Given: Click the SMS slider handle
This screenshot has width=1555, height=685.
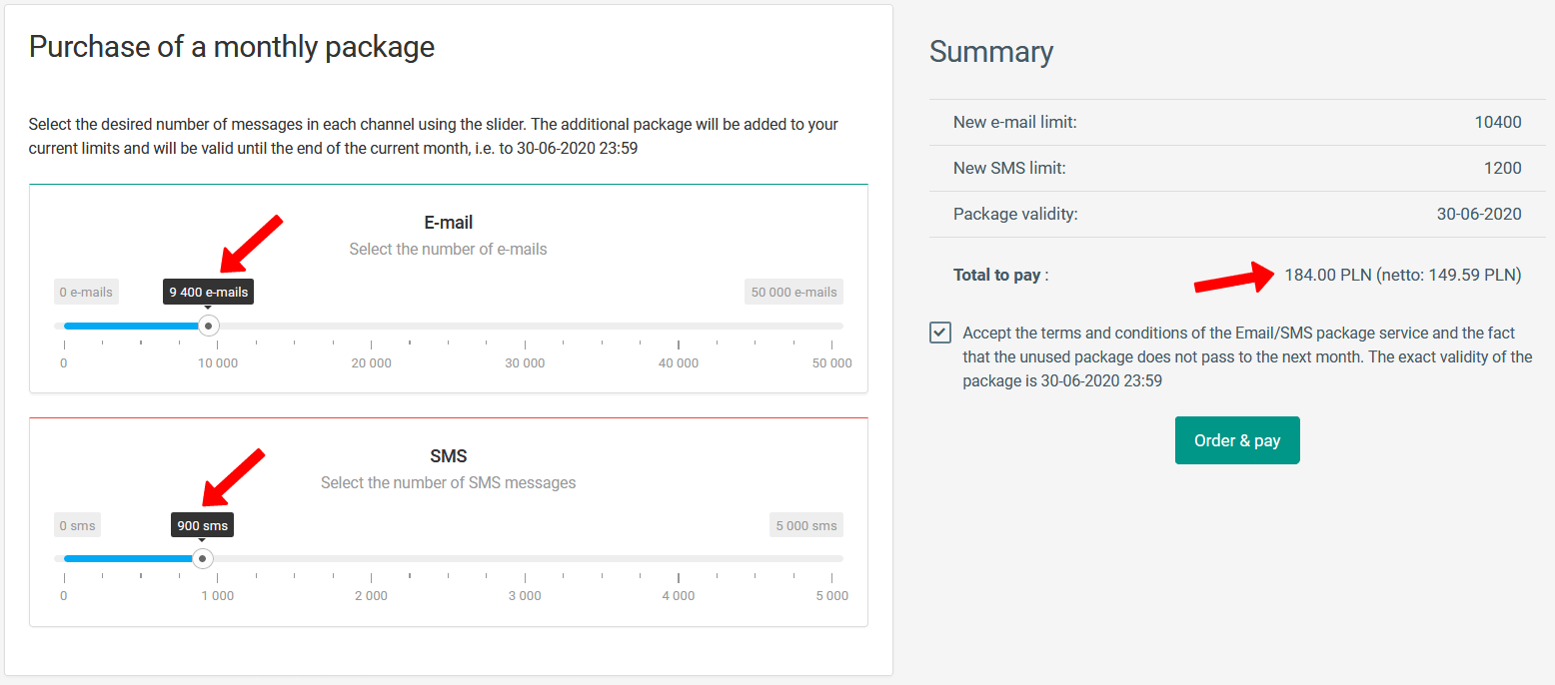Looking at the screenshot, I should click(x=203, y=558).
